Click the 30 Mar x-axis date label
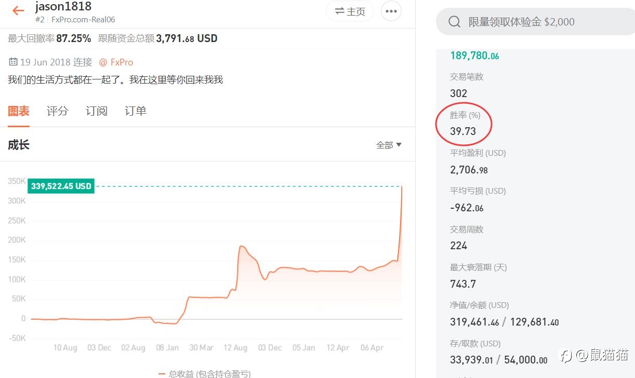 click(x=201, y=348)
